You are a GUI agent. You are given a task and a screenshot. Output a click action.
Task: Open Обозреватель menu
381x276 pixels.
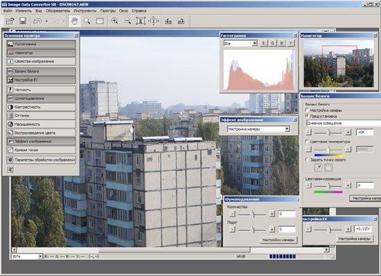(x=57, y=11)
